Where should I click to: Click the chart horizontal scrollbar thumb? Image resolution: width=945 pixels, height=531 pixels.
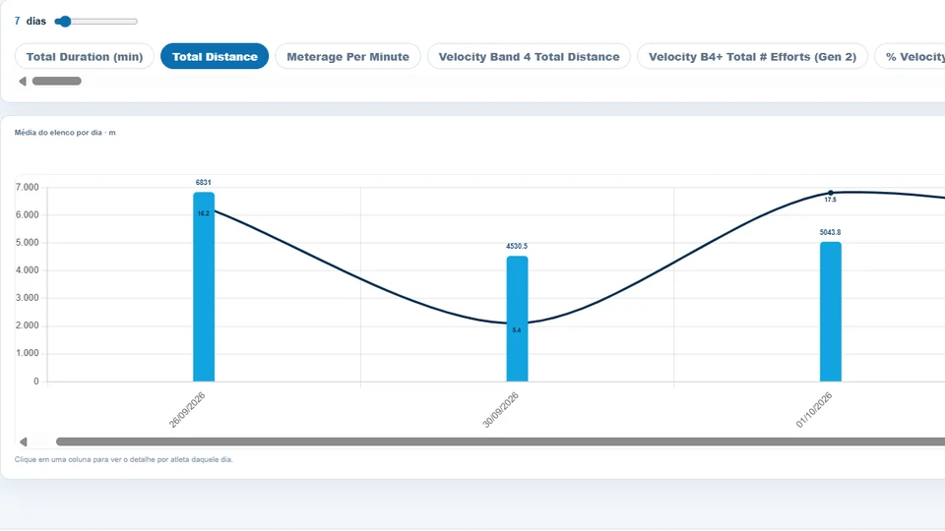pos(500,442)
